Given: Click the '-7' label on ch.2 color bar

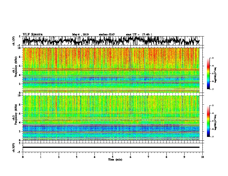Looking at the screenshot, I should pyautogui.click(x=212, y=137).
